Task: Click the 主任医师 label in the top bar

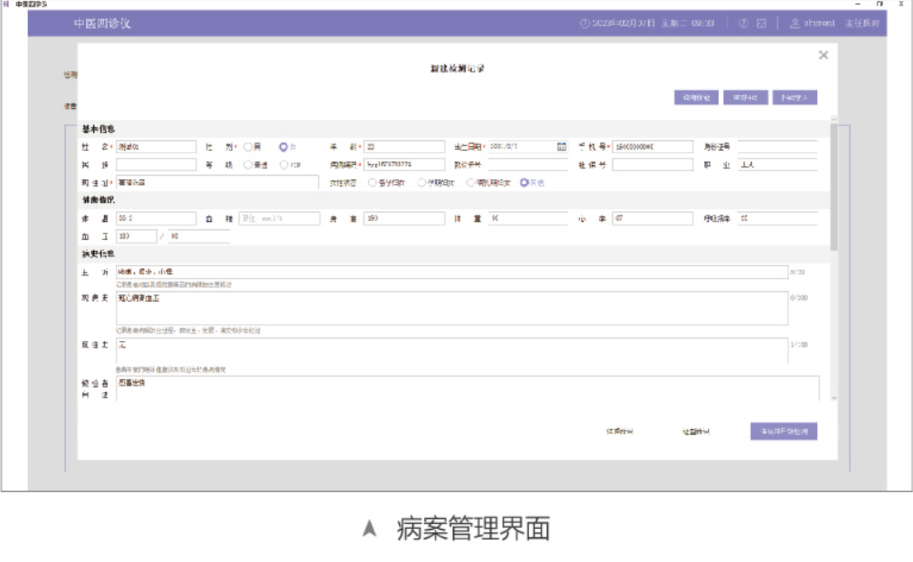Action: [863, 24]
